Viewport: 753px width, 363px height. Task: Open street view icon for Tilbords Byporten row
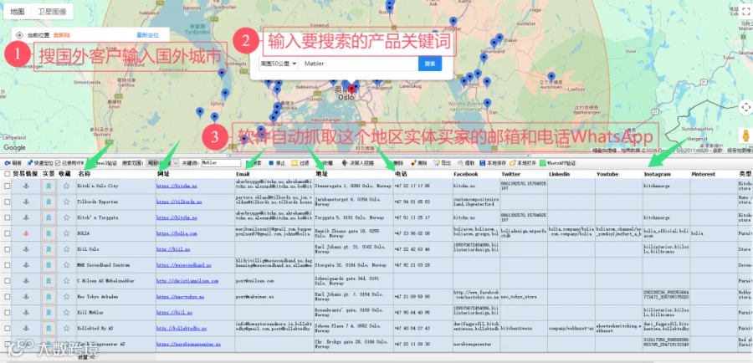click(x=49, y=202)
